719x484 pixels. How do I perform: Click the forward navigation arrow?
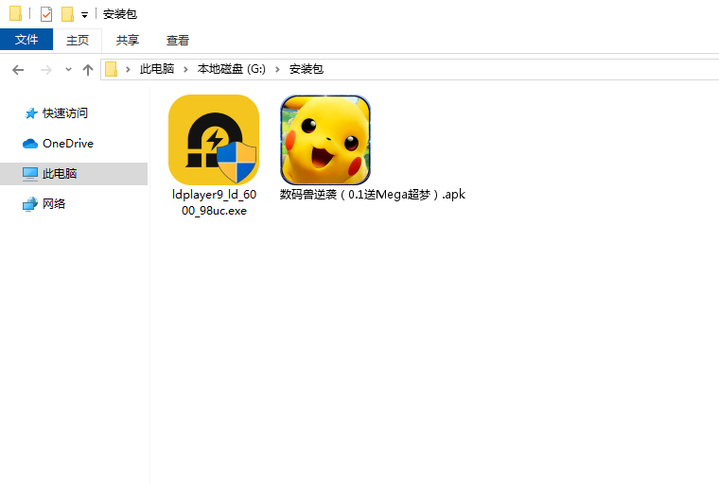pyautogui.click(x=45, y=69)
